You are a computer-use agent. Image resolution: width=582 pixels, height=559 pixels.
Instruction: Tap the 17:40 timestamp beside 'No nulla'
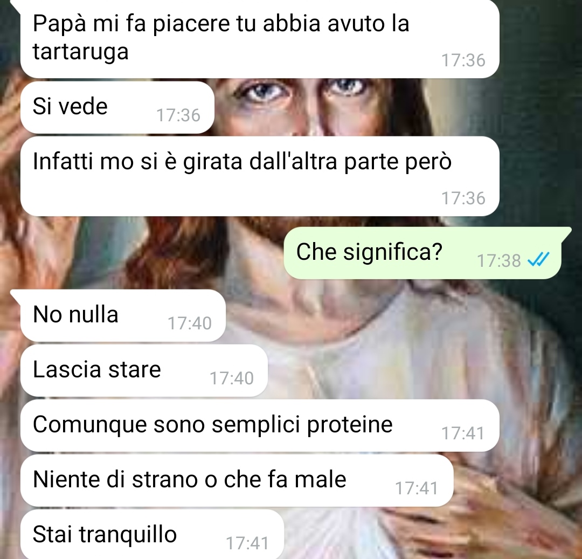coord(190,323)
